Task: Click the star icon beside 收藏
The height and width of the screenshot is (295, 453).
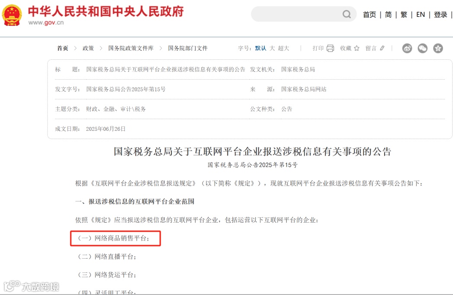Action: pyautogui.click(x=358, y=48)
